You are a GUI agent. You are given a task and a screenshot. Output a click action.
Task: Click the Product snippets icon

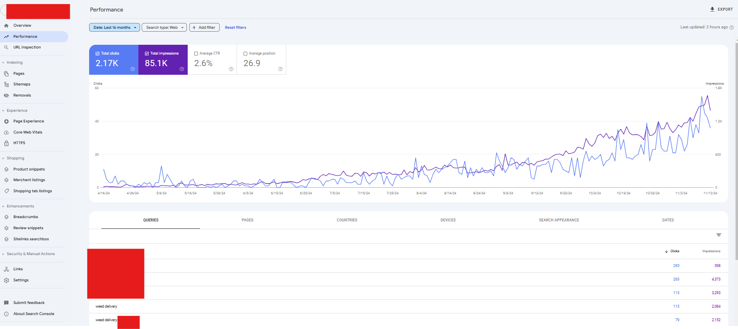(6, 169)
